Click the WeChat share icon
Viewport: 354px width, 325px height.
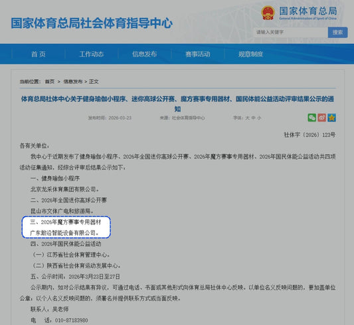pos(311,118)
